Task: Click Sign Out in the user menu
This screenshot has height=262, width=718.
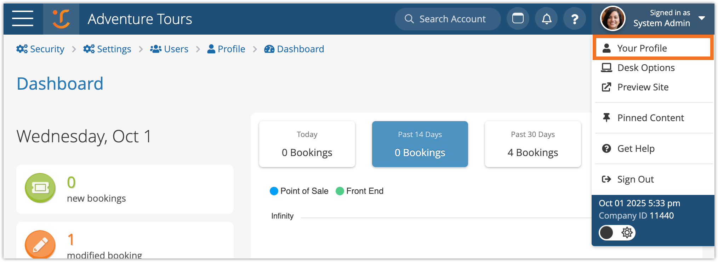Action: 635,179
